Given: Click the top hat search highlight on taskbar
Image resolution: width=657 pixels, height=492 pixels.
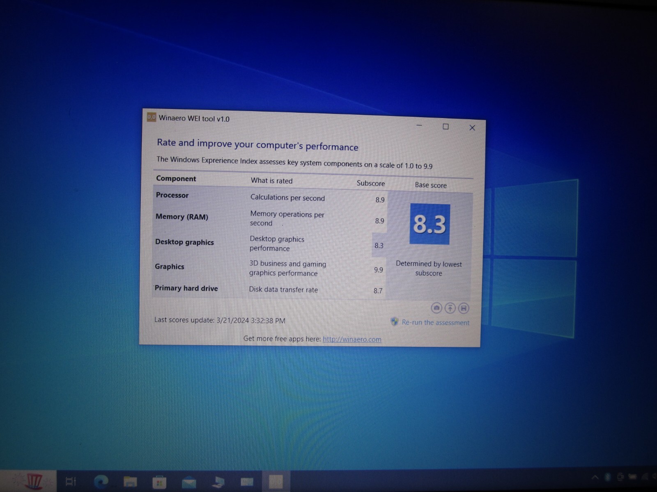Looking at the screenshot, I should [34, 481].
